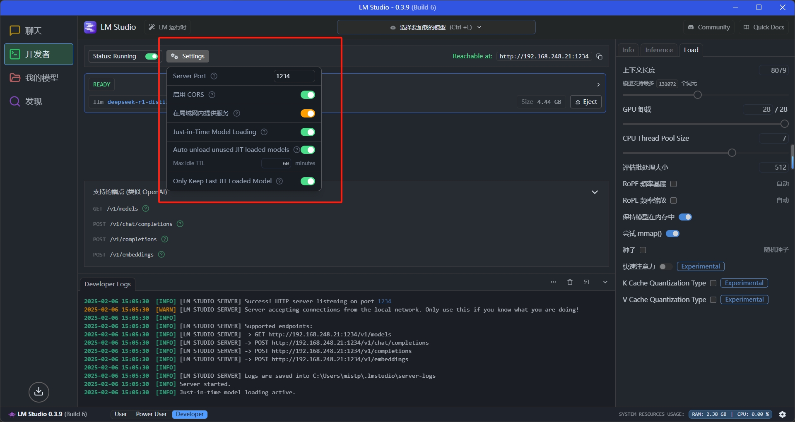Click the Server Port input field
Image resolution: width=795 pixels, height=422 pixels.
pyautogui.click(x=294, y=76)
